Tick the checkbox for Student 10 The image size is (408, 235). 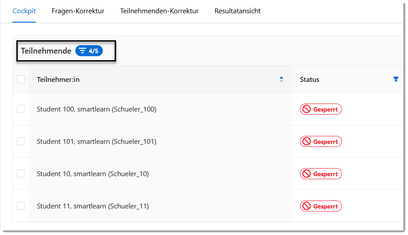[x=21, y=173]
